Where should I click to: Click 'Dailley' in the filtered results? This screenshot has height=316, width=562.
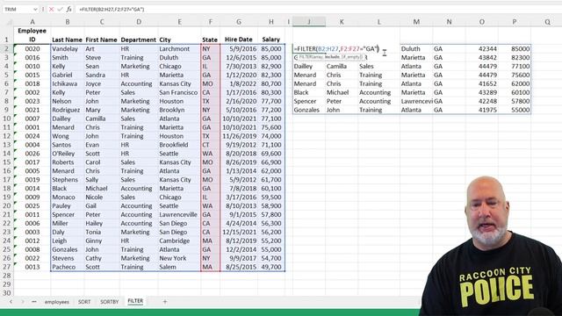point(309,67)
